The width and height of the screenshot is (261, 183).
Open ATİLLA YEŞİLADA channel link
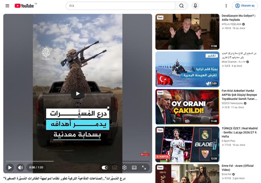pos(231,24)
